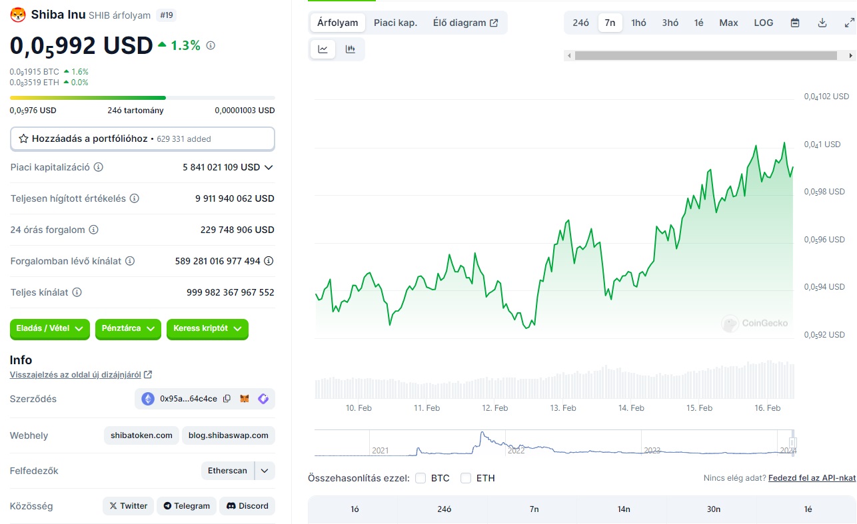
Task: Open Keress kriptót dropdown
Action: tap(207, 328)
